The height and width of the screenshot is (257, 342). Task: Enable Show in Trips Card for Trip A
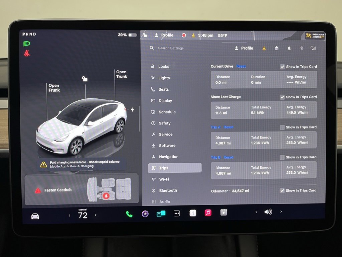(282, 127)
